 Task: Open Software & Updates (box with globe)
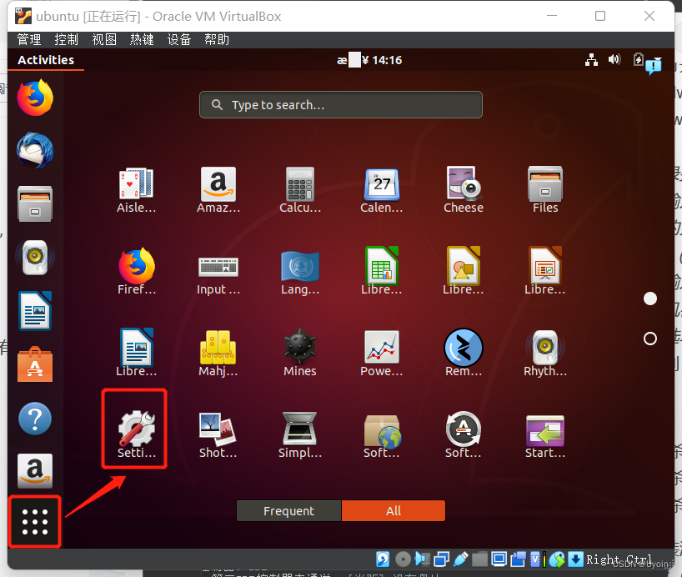click(382, 434)
